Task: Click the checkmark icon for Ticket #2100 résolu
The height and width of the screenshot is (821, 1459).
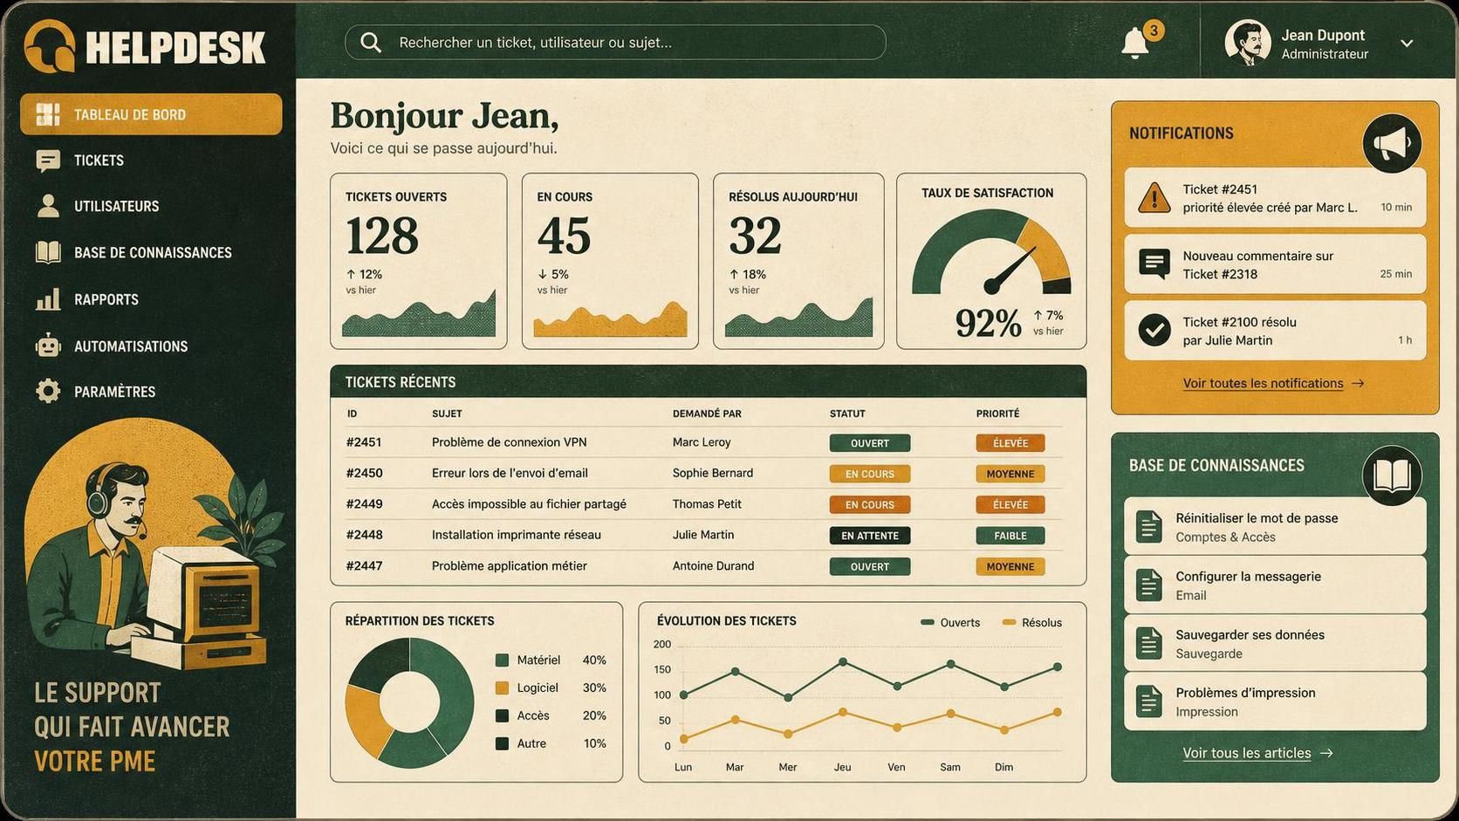Action: click(x=1154, y=330)
